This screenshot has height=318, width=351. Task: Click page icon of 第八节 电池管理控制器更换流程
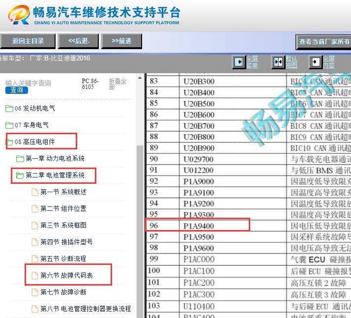(35, 309)
